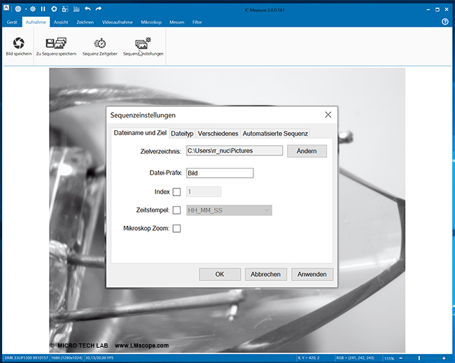
Task: Click the Bild speichern camera shutter icon
Action: (x=18, y=43)
